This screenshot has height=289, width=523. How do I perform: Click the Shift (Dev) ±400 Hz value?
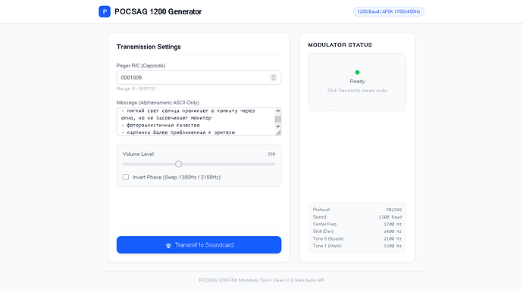click(393, 232)
